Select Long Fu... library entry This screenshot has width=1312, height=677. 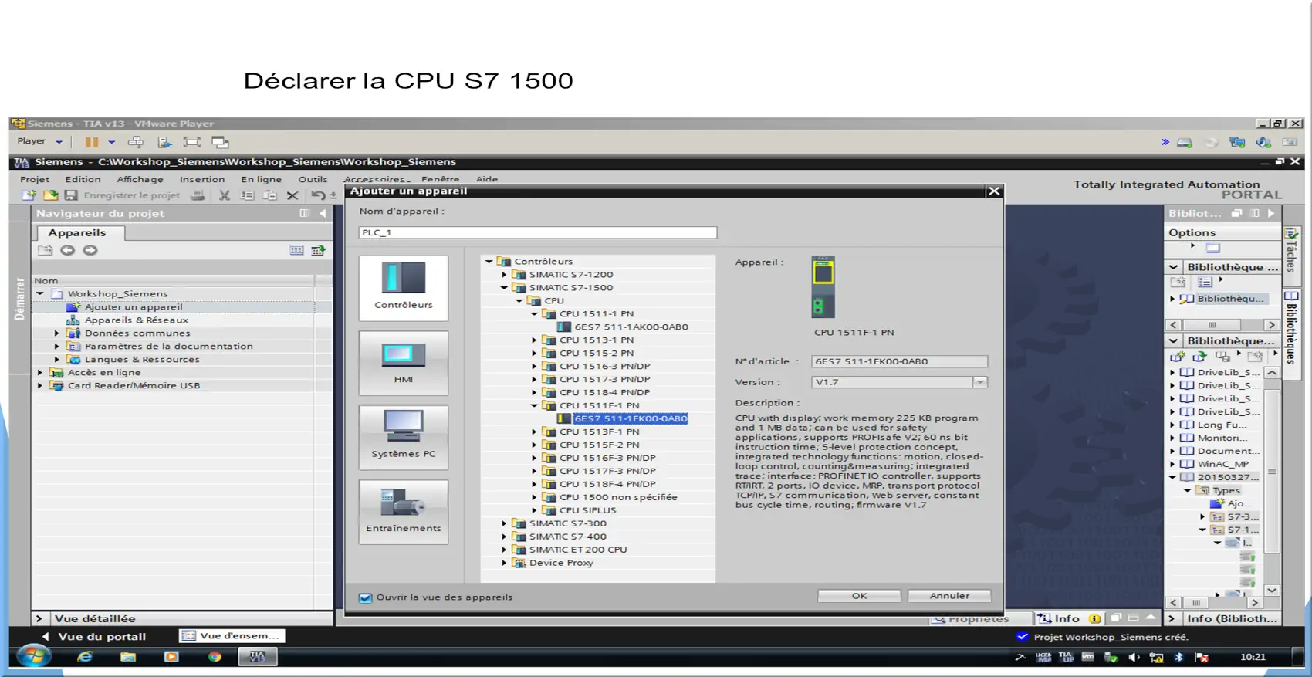point(1222,425)
